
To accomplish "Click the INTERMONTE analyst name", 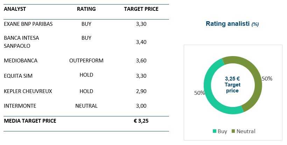I will click(x=20, y=106).
